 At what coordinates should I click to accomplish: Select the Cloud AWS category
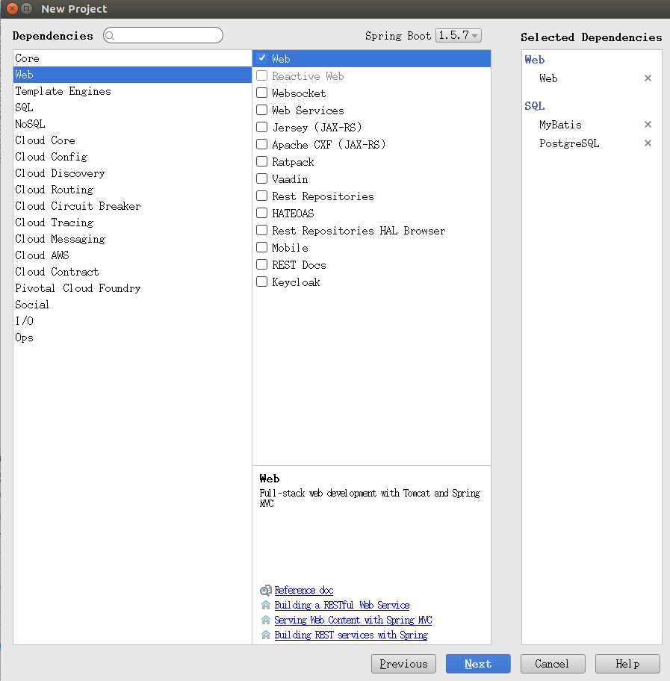132,255
